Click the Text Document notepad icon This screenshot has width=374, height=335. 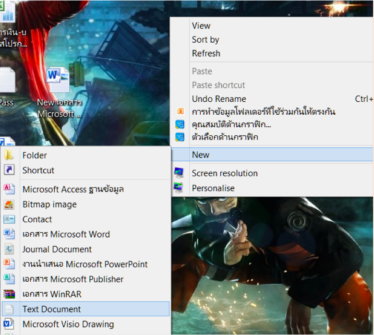click(9, 309)
